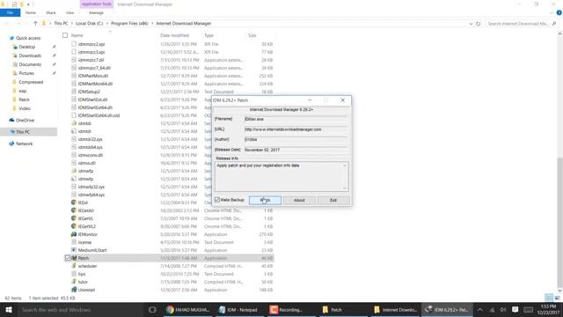Sort files by Type column header
The height and width of the screenshot is (317, 563).
tap(208, 35)
